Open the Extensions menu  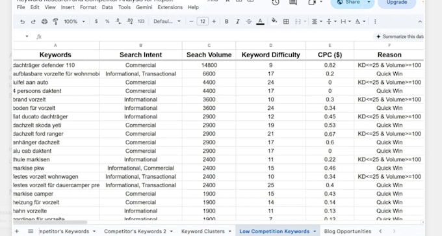(x=170, y=7)
